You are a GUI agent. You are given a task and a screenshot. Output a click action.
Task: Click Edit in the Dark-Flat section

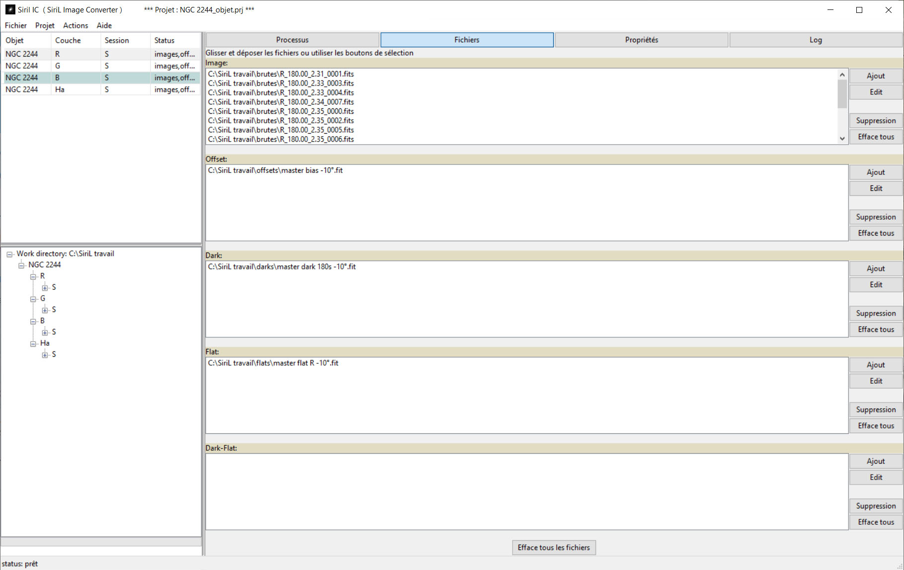coord(876,478)
